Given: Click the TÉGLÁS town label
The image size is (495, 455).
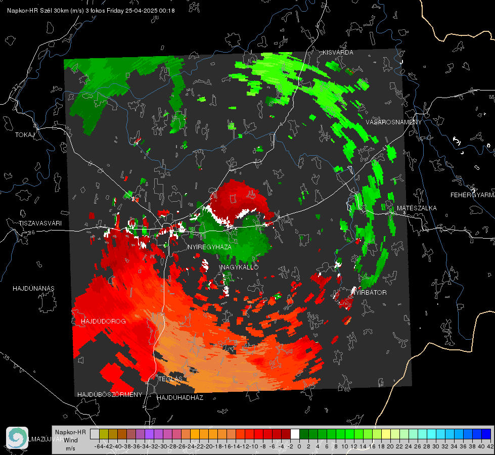Looking at the screenshot, I should 170,379.
